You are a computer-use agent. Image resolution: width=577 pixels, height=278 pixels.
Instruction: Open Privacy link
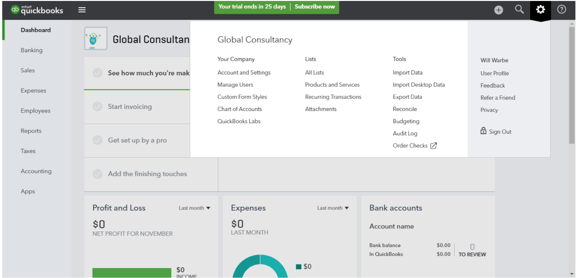point(489,110)
